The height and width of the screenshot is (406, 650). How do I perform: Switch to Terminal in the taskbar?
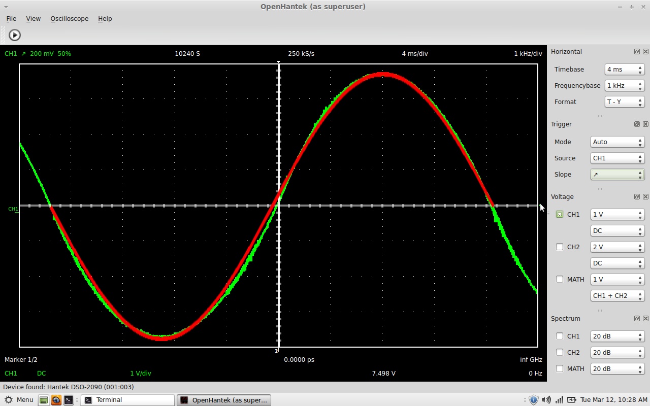coord(127,400)
